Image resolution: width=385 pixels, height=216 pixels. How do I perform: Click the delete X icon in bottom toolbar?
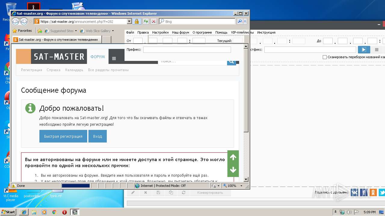tap(146, 193)
